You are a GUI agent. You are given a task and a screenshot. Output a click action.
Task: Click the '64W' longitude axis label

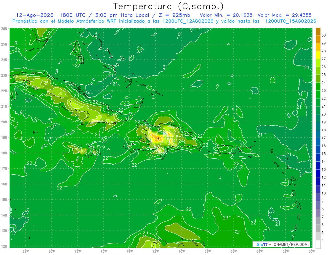pos(260,251)
